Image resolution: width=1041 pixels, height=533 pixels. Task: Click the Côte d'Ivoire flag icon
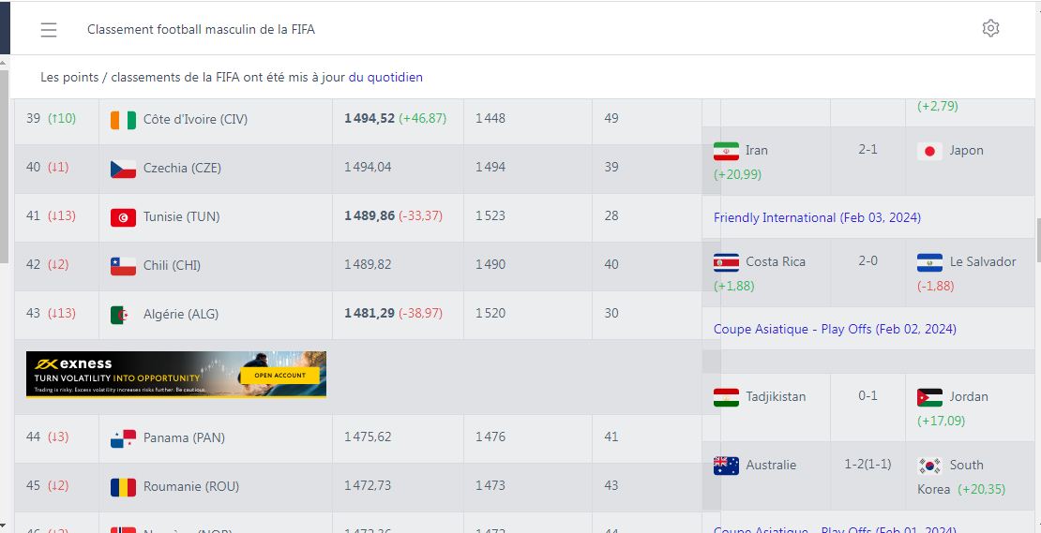click(x=123, y=120)
